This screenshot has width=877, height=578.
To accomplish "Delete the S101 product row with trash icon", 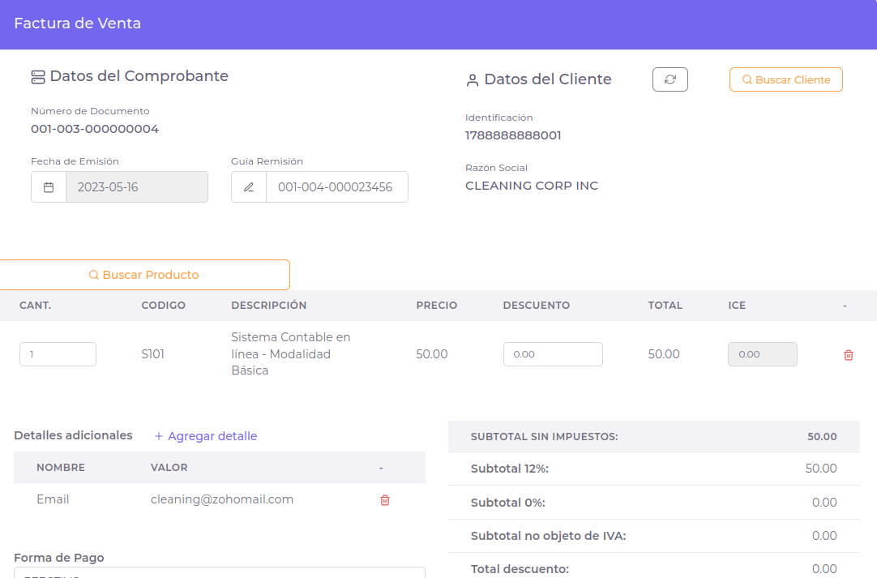I will 848,355.
